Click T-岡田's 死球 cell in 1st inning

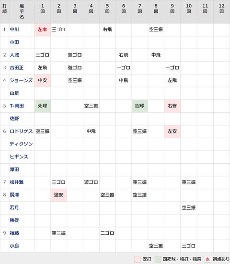tap(43, 106)
